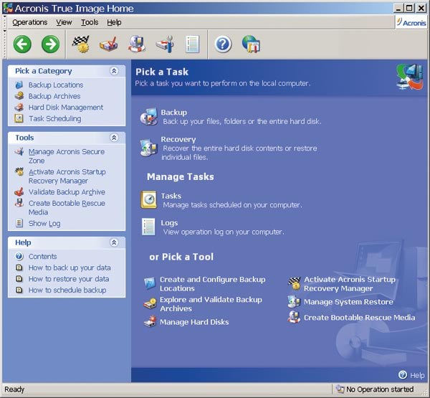Go to Hard Disk Management
This screenshot has height=398, width=430.
pyautogui.click(x=66, y=108)
